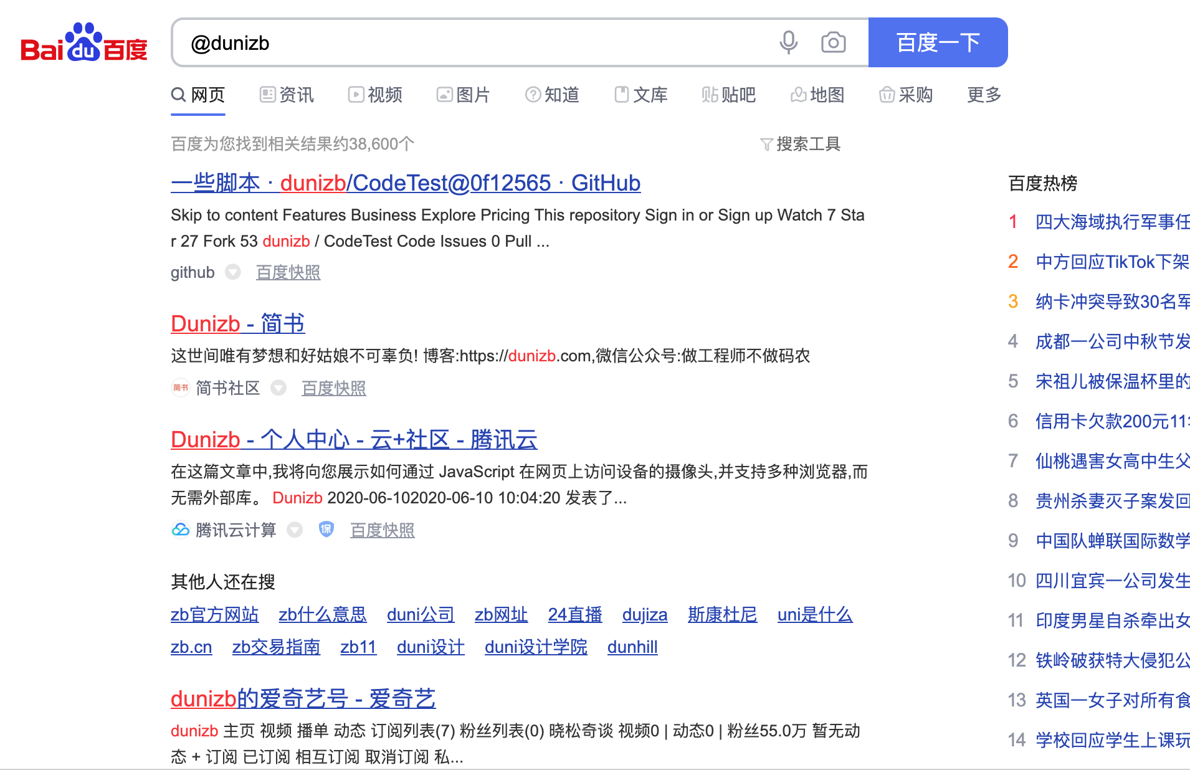
Task: Open hot topic 学校回应学生上课玩
Action: [x=1113, y=740]
